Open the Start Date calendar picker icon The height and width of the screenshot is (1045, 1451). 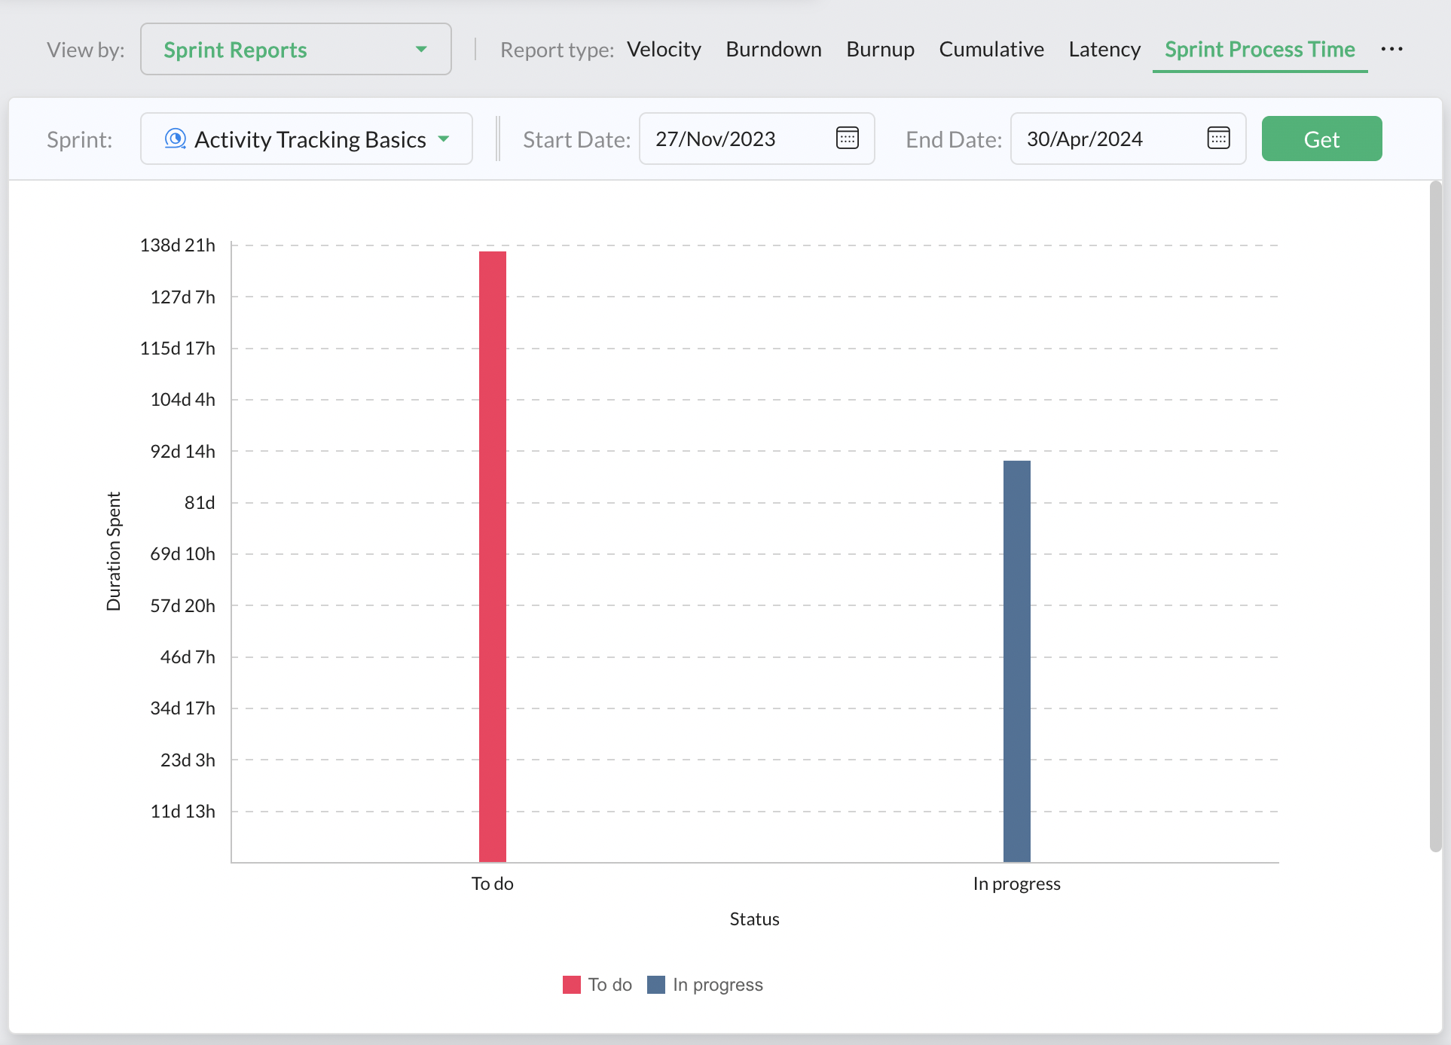[x=848, y=139]
